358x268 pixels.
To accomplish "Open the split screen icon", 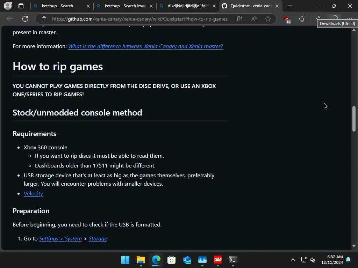I will pos(239,19).
